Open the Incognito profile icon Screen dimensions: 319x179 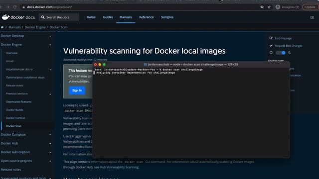278,7
